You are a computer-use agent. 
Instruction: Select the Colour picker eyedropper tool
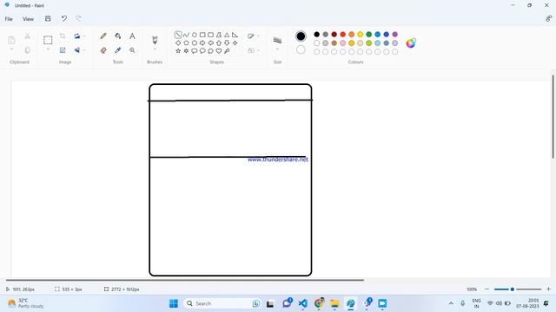point(118,50)
